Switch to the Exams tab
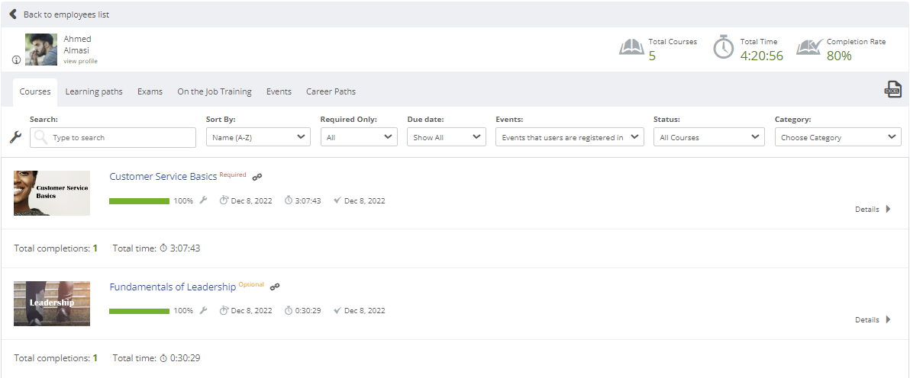Screen dimensions: 910x378 150,91
